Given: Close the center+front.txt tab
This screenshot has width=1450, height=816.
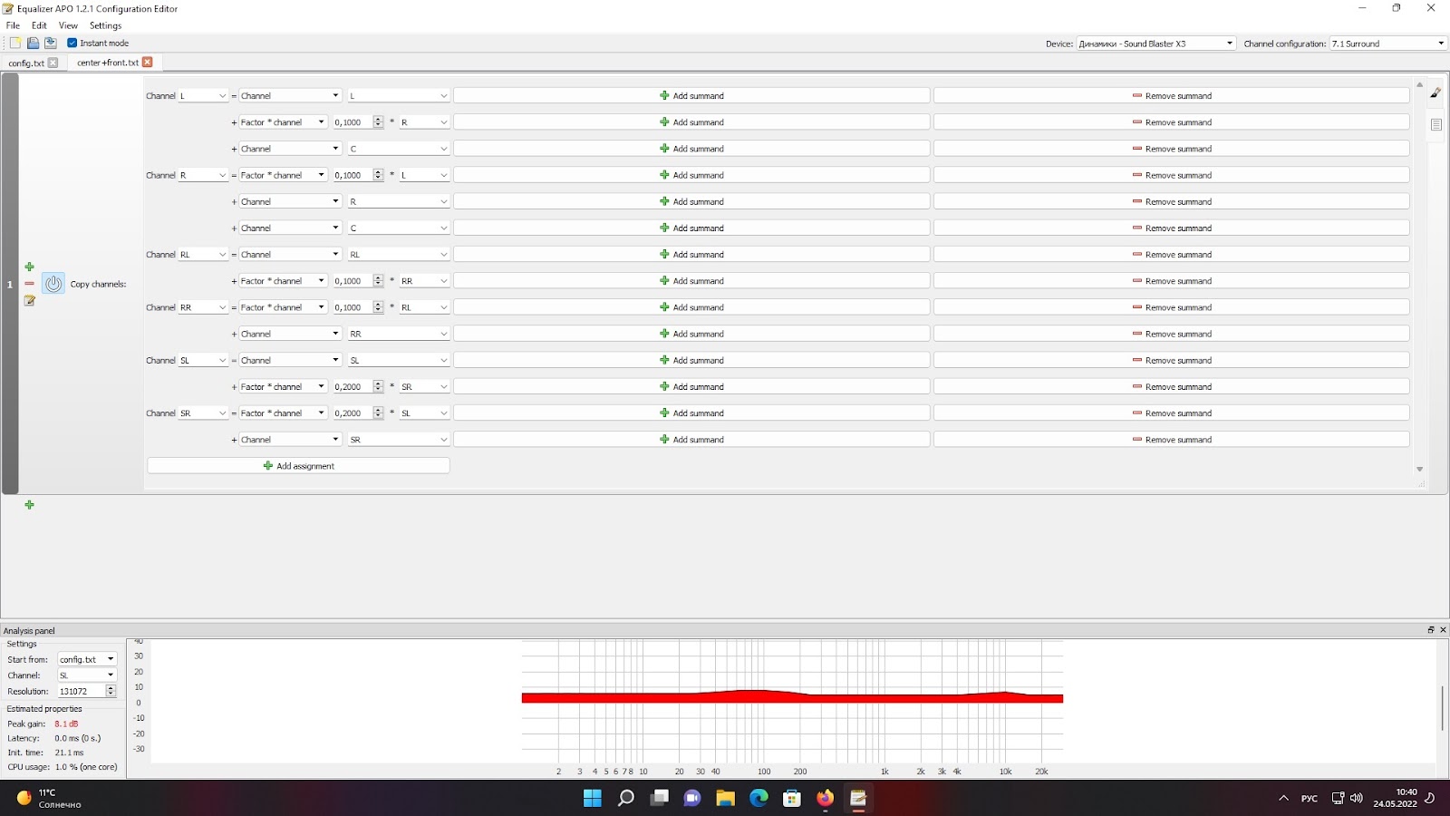Looking at the screenshot, I should (147, 62).
